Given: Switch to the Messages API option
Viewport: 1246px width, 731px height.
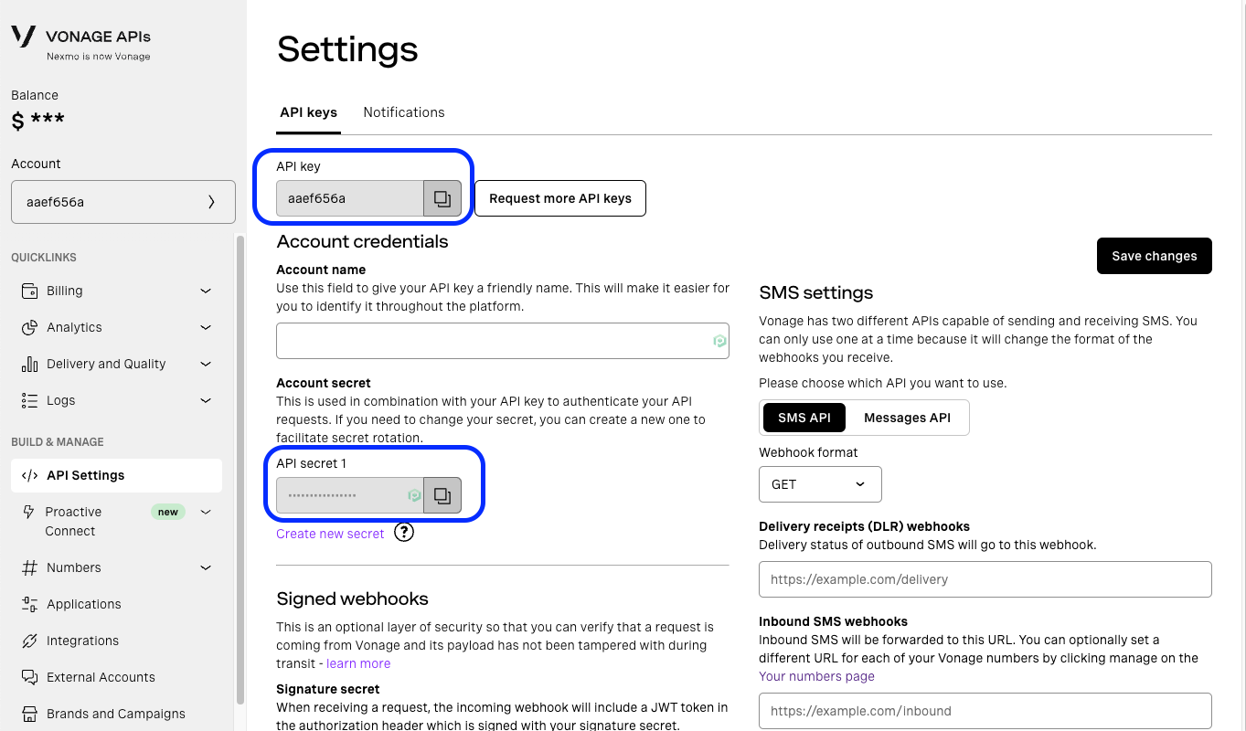Looking at the screenshot, I should pyautogui.click(x=907, y=418).
